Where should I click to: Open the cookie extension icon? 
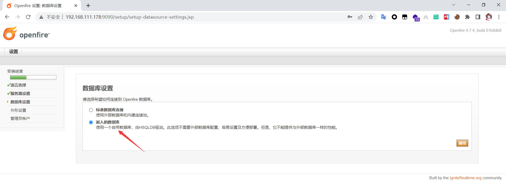click(457, 17)
